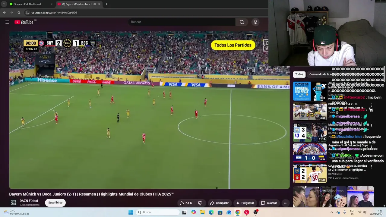Open options menu for Manchester City video

point(372,125)
